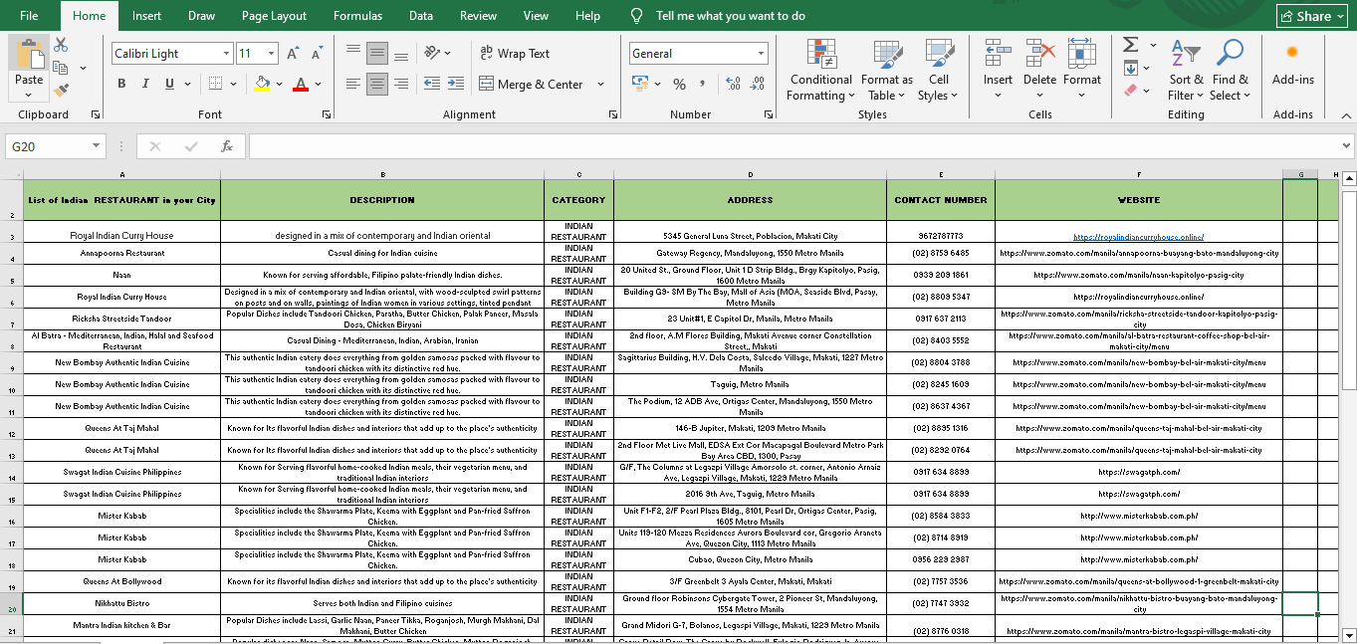
Task: Click the Accounting Number Format icon
Action: (640, 84)
